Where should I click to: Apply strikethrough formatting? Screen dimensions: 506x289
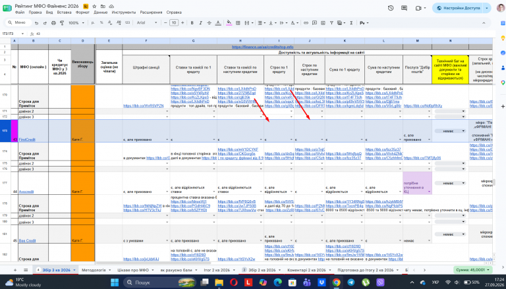(x=209, y=23)
